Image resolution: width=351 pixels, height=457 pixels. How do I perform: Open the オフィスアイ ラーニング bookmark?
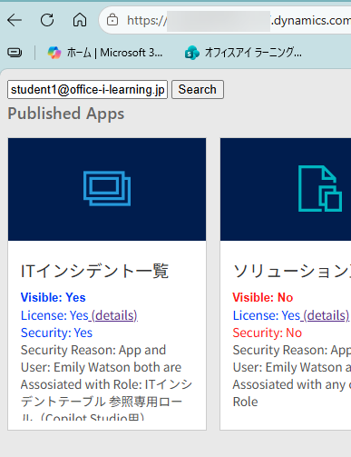pyautogui.click(x=243, y=53)
